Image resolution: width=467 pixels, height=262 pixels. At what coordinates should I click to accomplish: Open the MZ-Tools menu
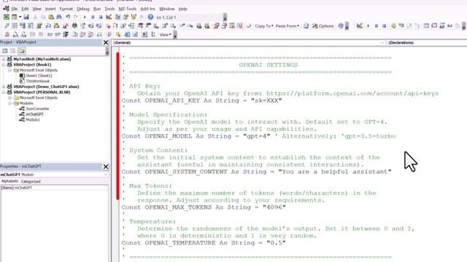[x=128, y=9]
